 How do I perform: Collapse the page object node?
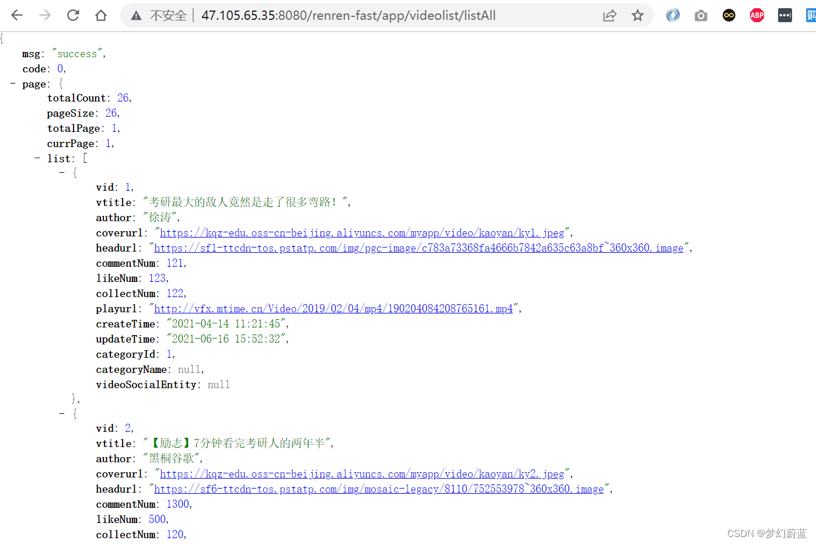tap(13, 84)
